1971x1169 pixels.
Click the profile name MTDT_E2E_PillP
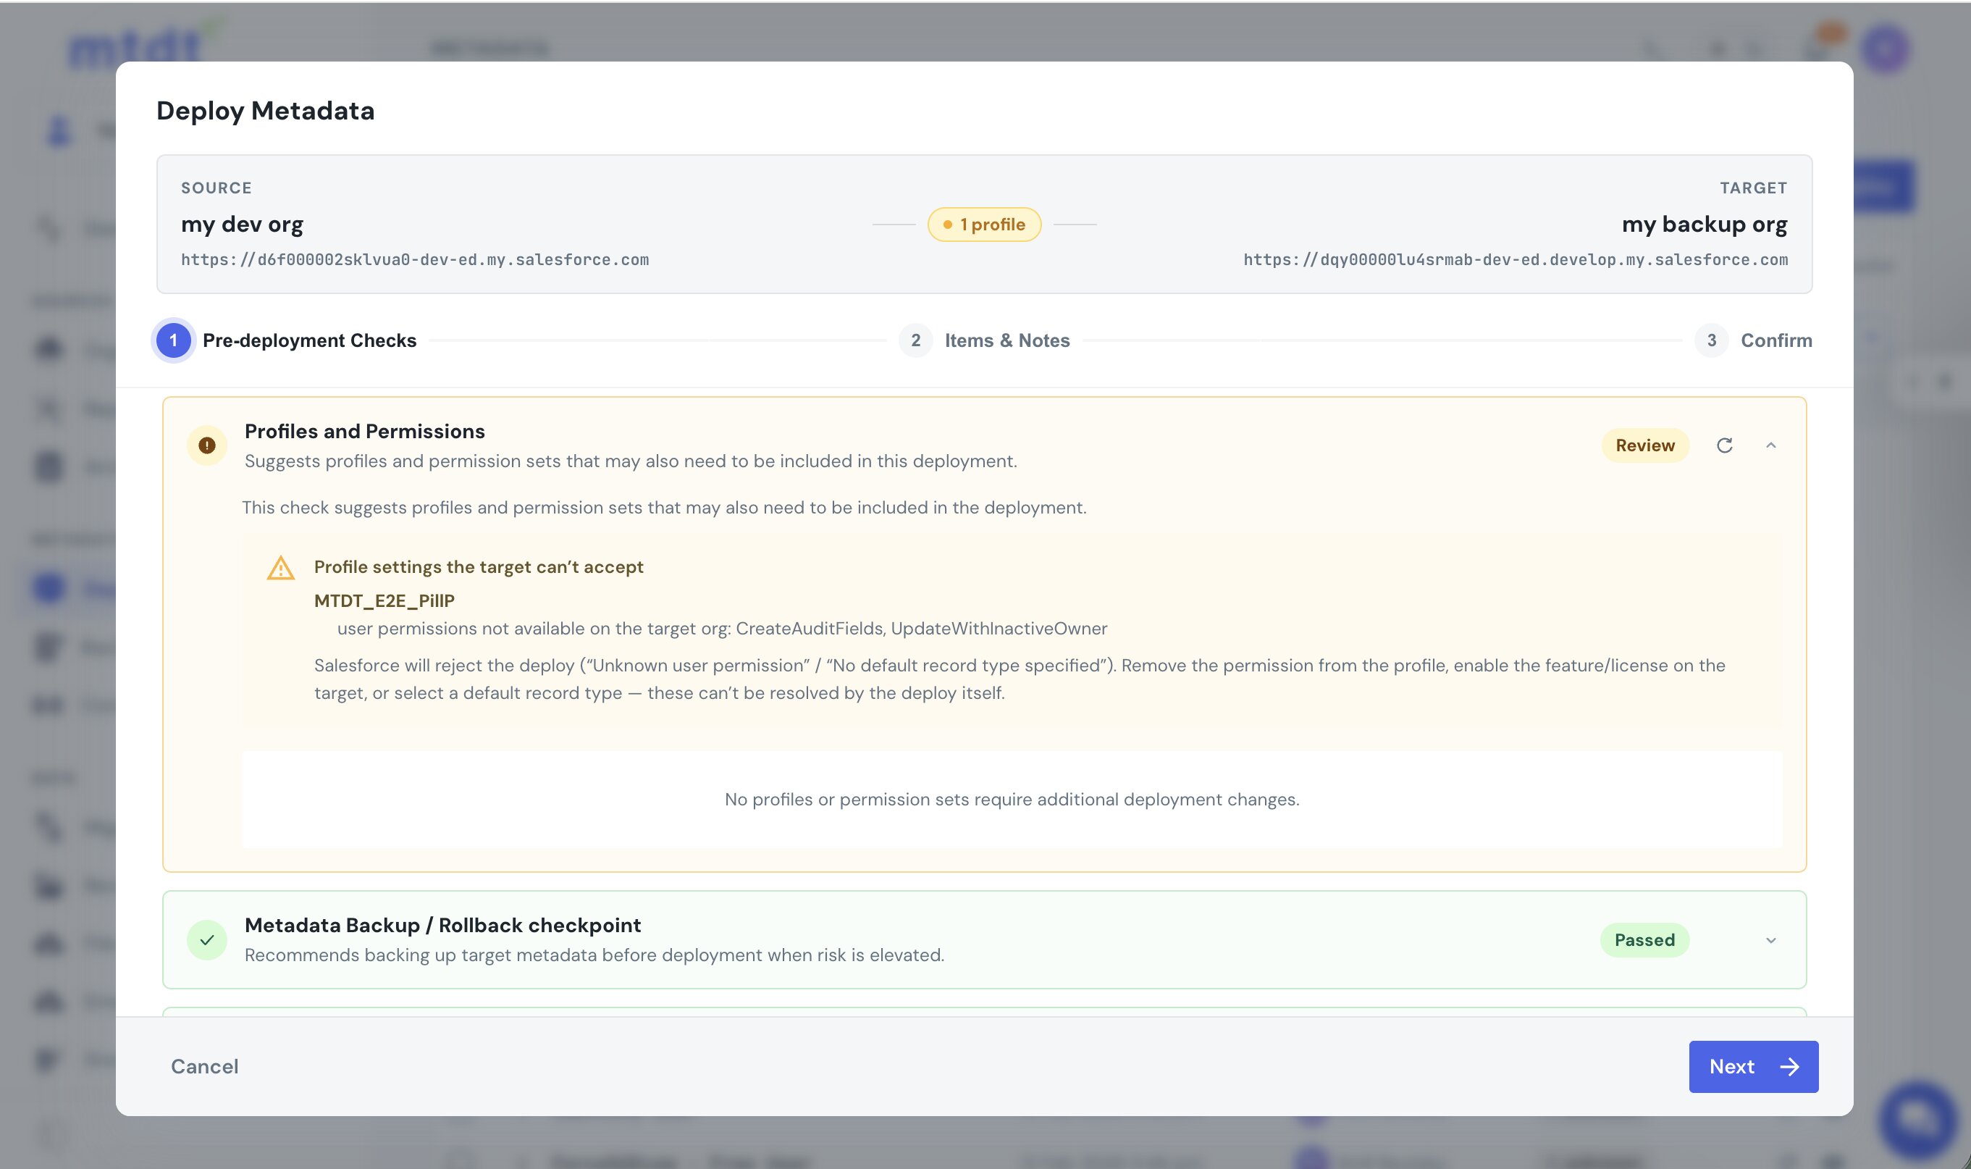(x=384, y=600)
